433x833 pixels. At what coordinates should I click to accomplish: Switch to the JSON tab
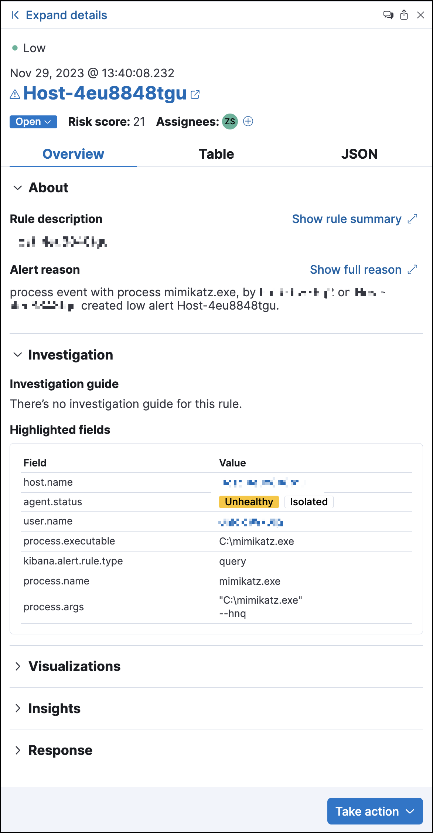[x=359, y=154]
